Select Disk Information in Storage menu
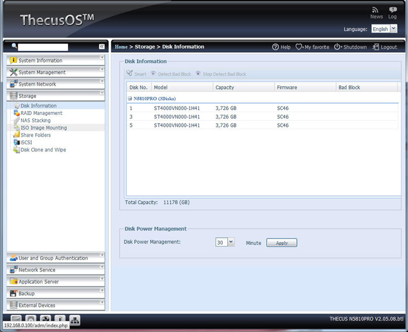 tap(39, 105)
